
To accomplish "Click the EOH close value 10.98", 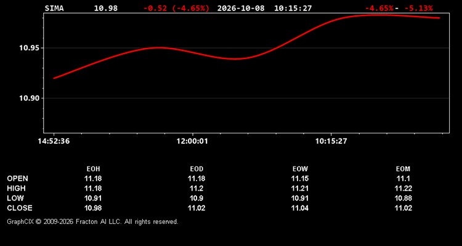I will coord(93,208).
